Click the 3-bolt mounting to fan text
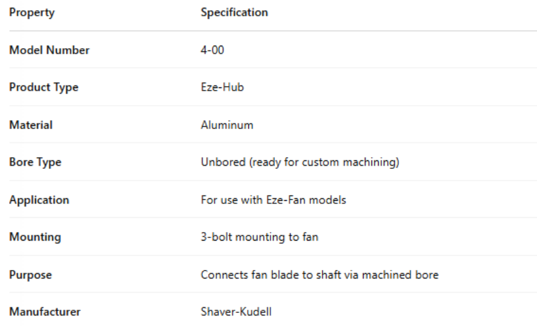This screenshot has width=537, height=326. coord(259,237)
